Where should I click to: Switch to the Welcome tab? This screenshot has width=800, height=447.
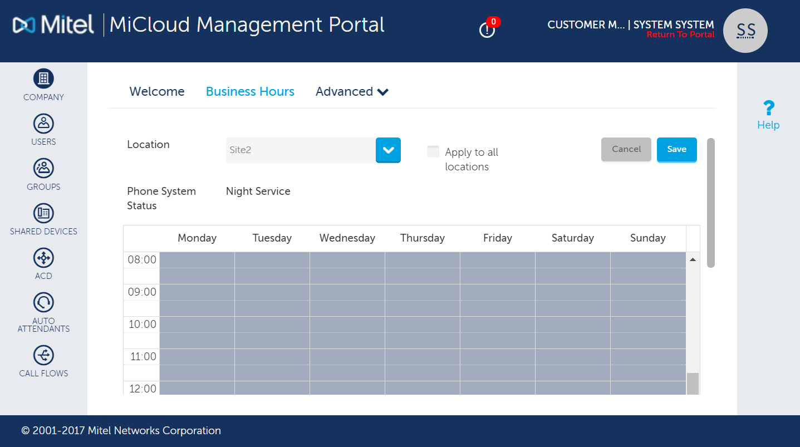(157, 92)
